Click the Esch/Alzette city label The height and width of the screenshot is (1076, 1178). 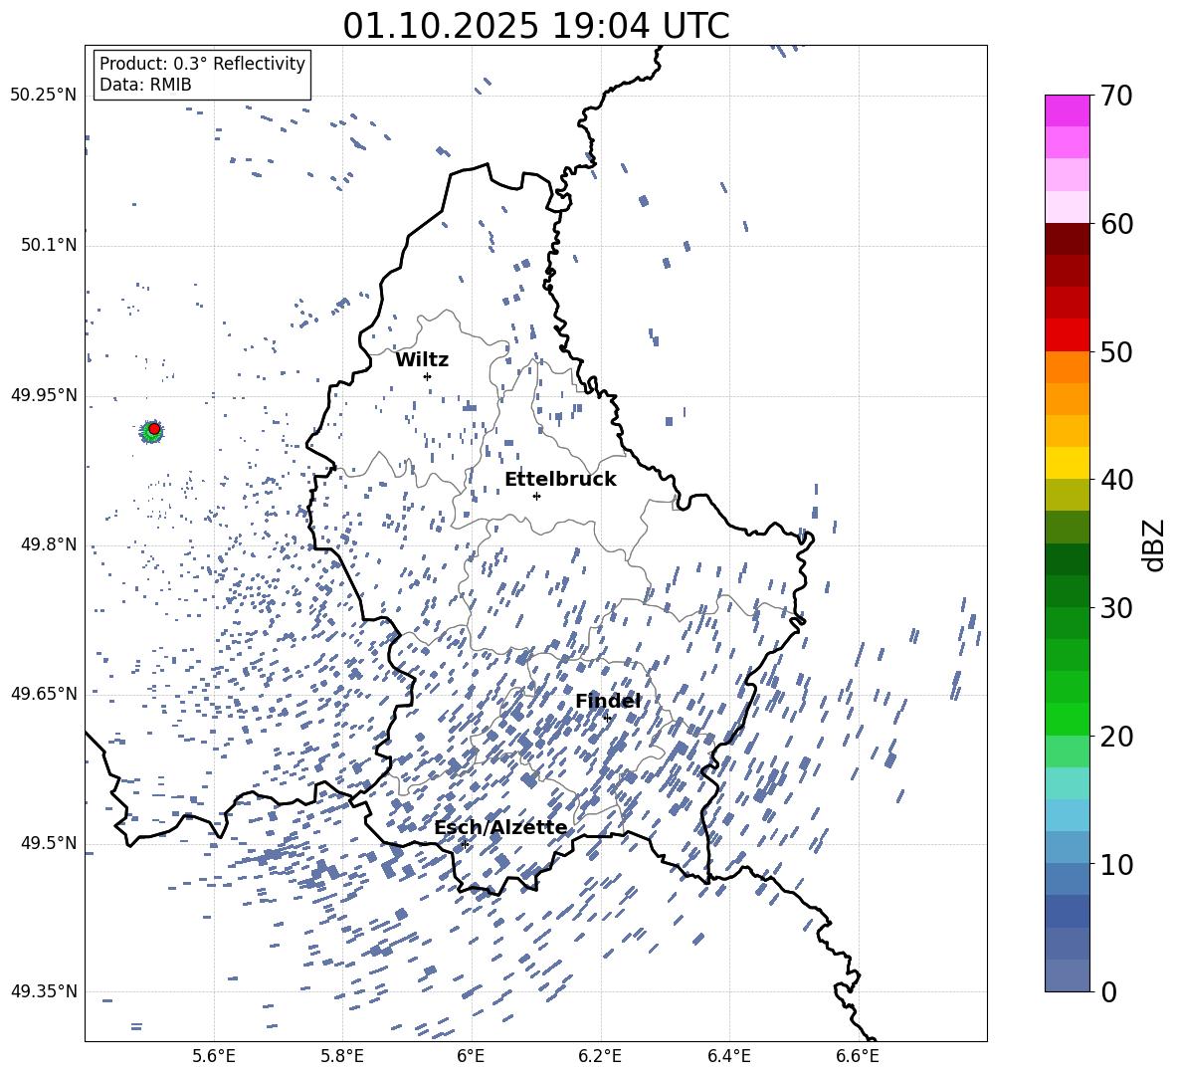(501, 827)
